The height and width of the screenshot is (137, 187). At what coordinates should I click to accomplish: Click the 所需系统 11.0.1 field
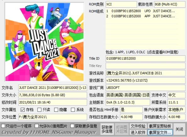coord(176,102)
